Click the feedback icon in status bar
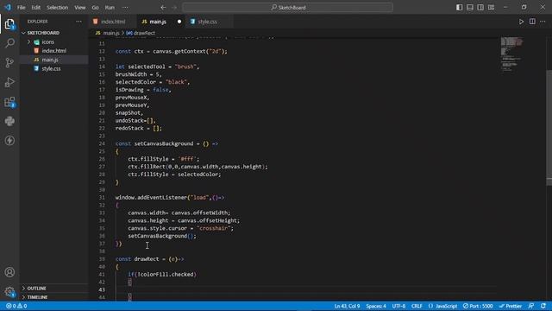The image size is (552, 311). [x=531, y=306]
